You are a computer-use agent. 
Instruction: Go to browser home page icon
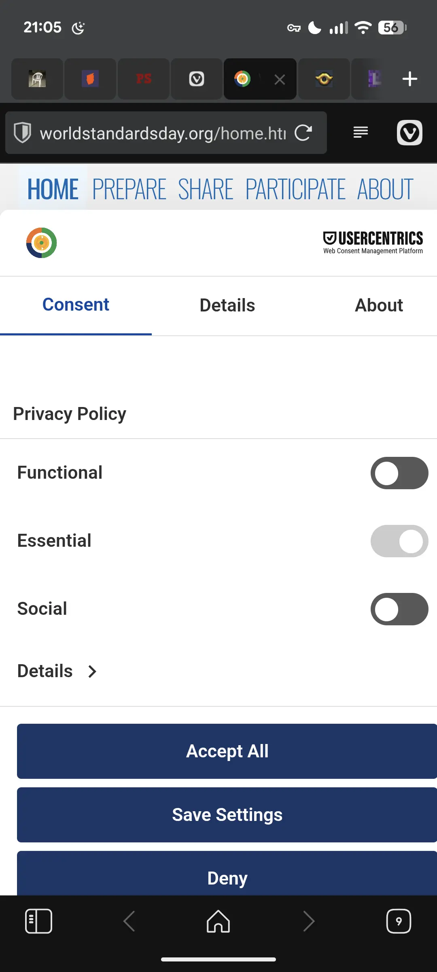click(218, 921)
